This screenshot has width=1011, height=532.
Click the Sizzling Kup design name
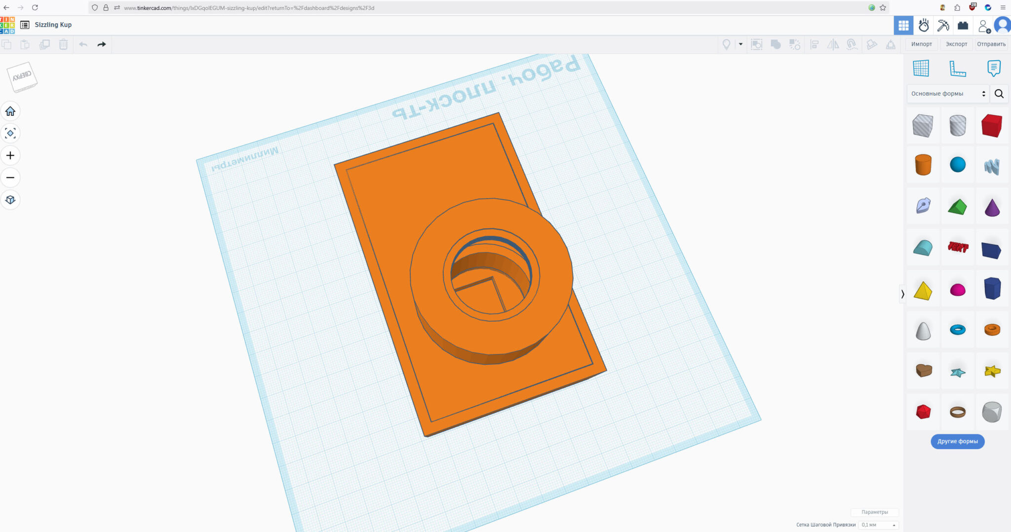(53, 25)
